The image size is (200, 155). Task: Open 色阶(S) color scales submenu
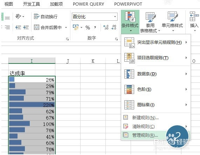pyautogui.click(x=156, y=89)
